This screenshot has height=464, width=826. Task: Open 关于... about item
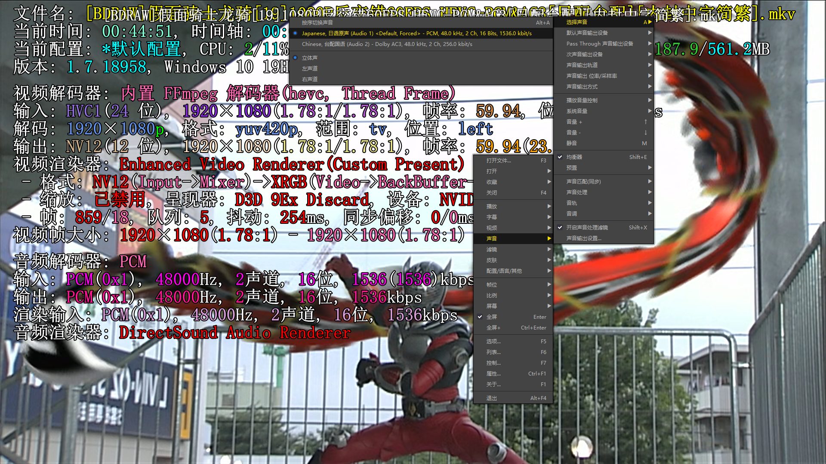(513, 384)
